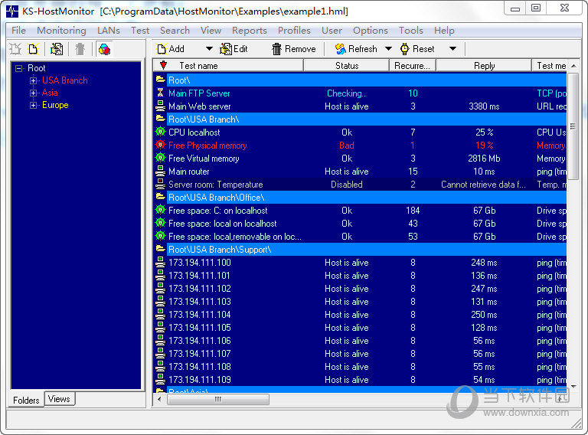Open the Search menu
The width and height of the screenshot is (588, 435).
[x=175, y=31]
